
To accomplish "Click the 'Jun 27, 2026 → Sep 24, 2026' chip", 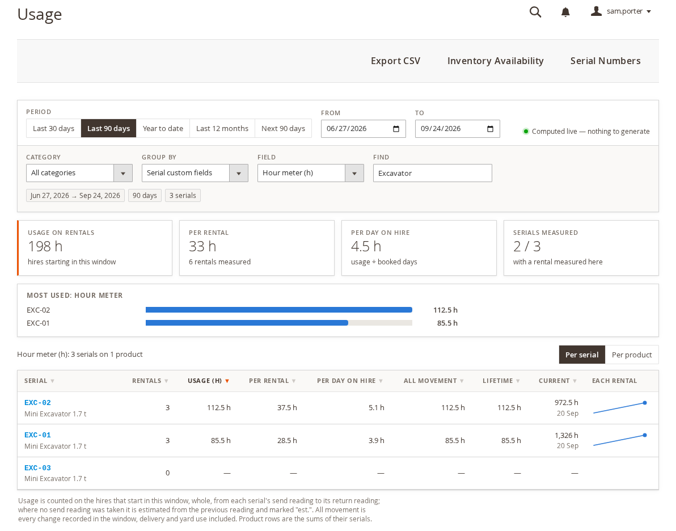I will pyautogui.click(x=75, y=195).
